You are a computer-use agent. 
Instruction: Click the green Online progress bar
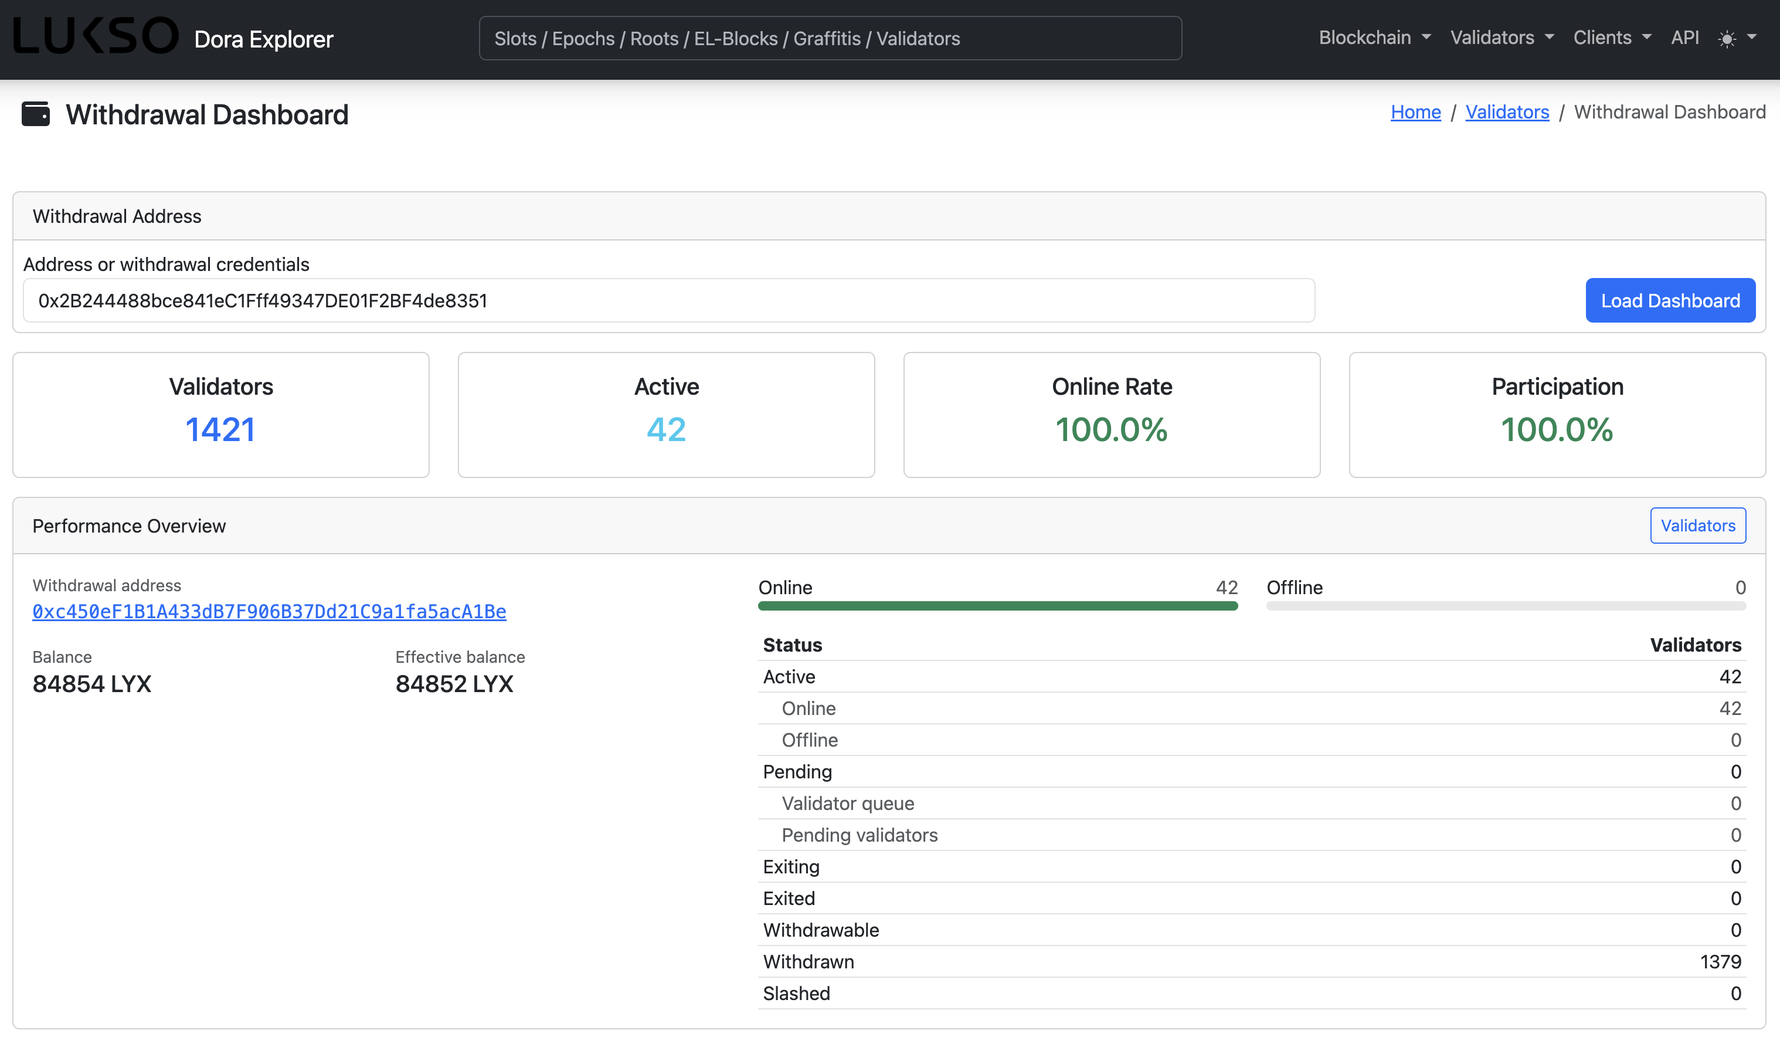997,606
